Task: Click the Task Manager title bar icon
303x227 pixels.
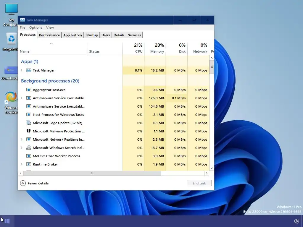Action: tap(22, 20)
